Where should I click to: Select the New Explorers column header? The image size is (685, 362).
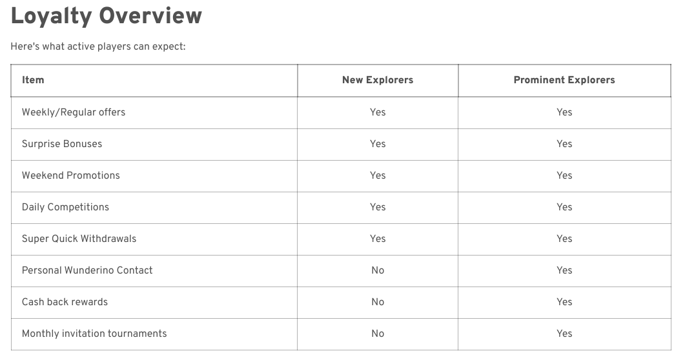[378, 80]
